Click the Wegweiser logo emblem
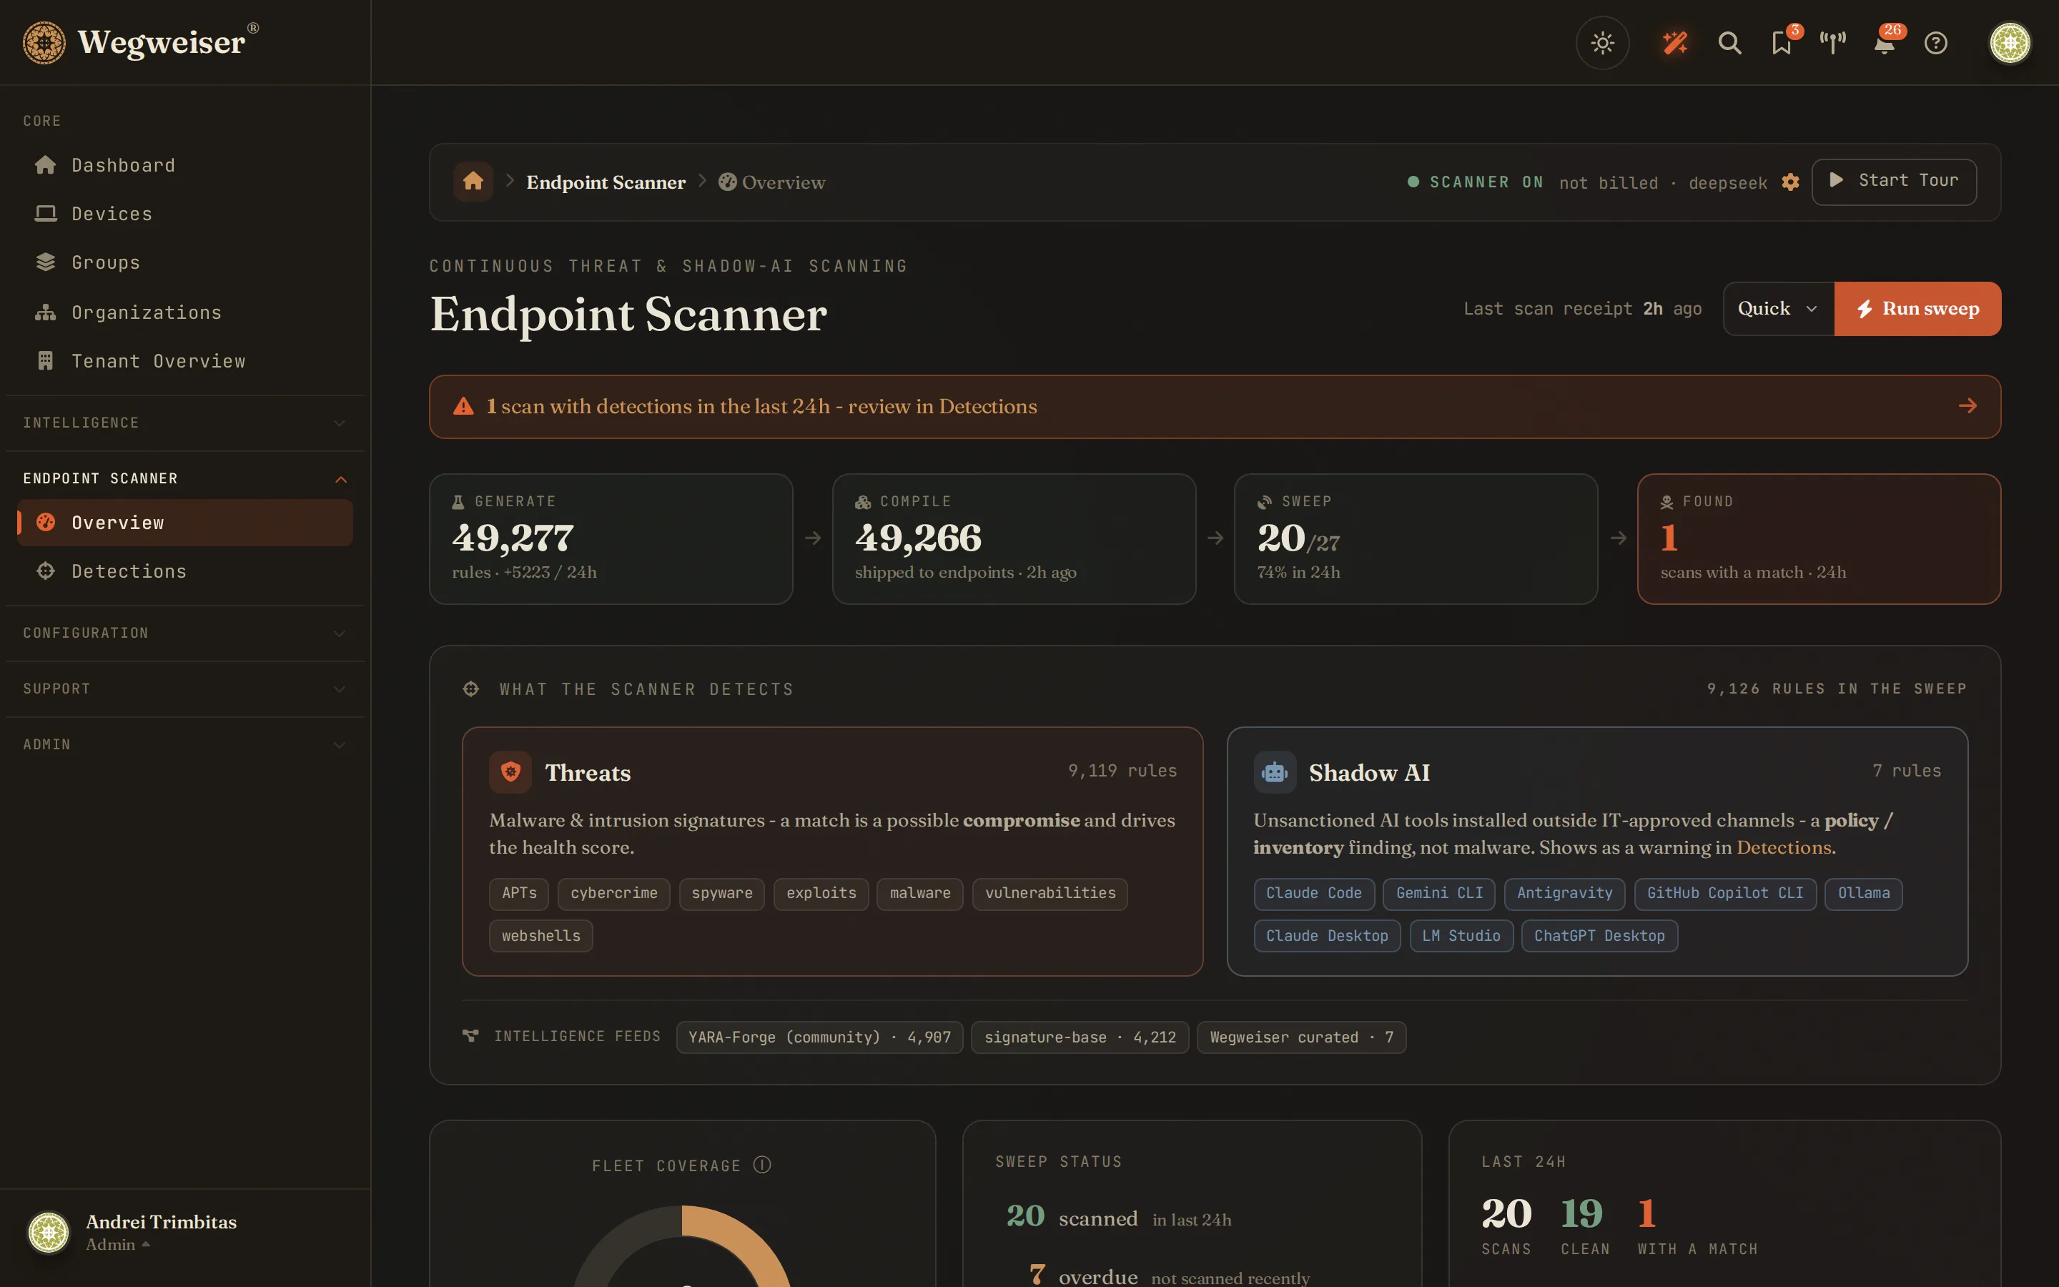The image size is (2059, 1287). coord(44,43)
